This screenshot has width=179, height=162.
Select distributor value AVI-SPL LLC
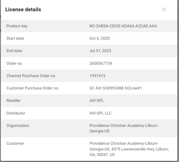click(100, 113)
